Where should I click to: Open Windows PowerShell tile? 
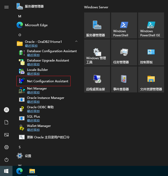pos(124,25)
